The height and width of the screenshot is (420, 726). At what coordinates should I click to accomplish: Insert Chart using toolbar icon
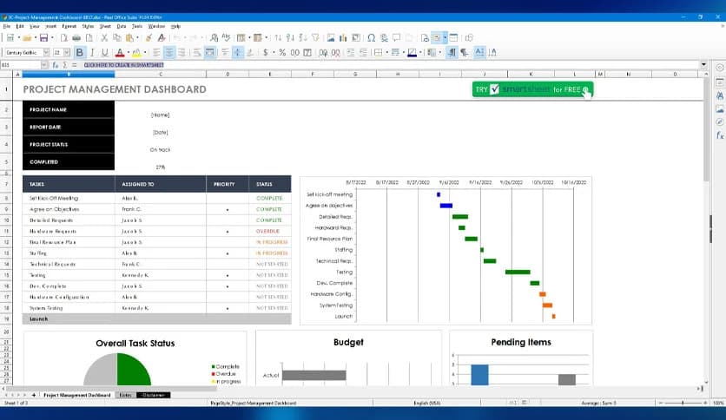(343, 38)
